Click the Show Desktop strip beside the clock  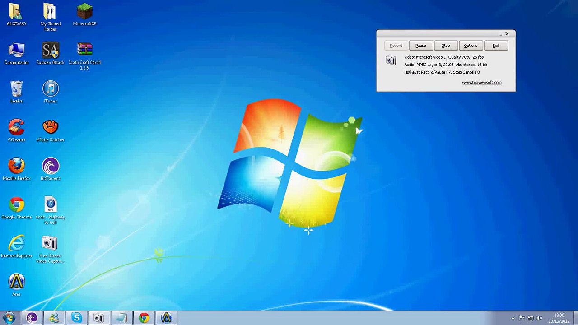click(x=575, y=318)
